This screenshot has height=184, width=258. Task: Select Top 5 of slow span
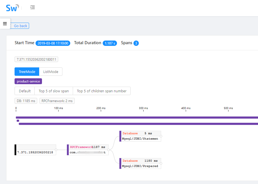point(54,91)
